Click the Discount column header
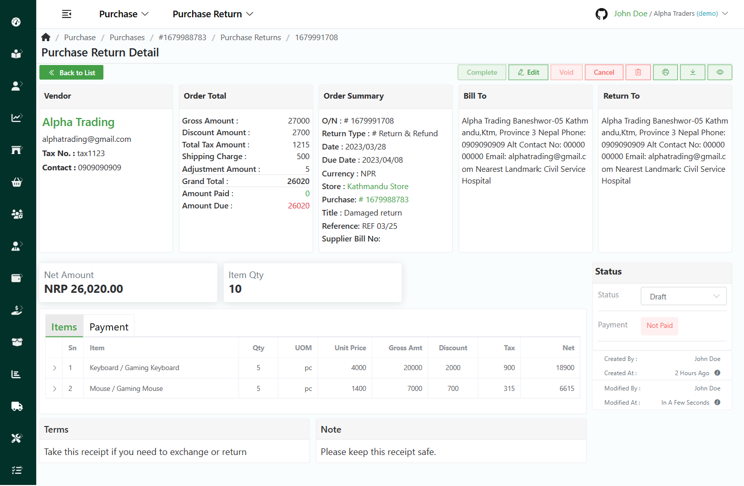The height and width of the screenshot is (486, 744). point(453,348)
